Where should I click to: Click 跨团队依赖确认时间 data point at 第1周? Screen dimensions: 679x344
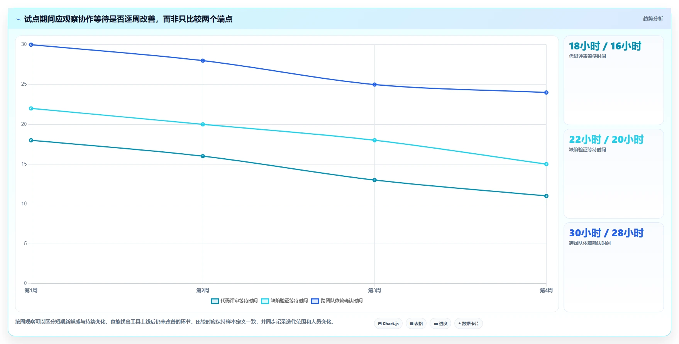(31, 45)
